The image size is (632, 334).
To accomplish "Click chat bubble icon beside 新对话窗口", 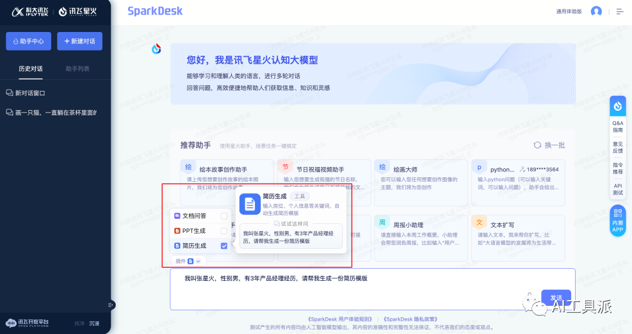I will pyautogui.click(x=10, y=93).
